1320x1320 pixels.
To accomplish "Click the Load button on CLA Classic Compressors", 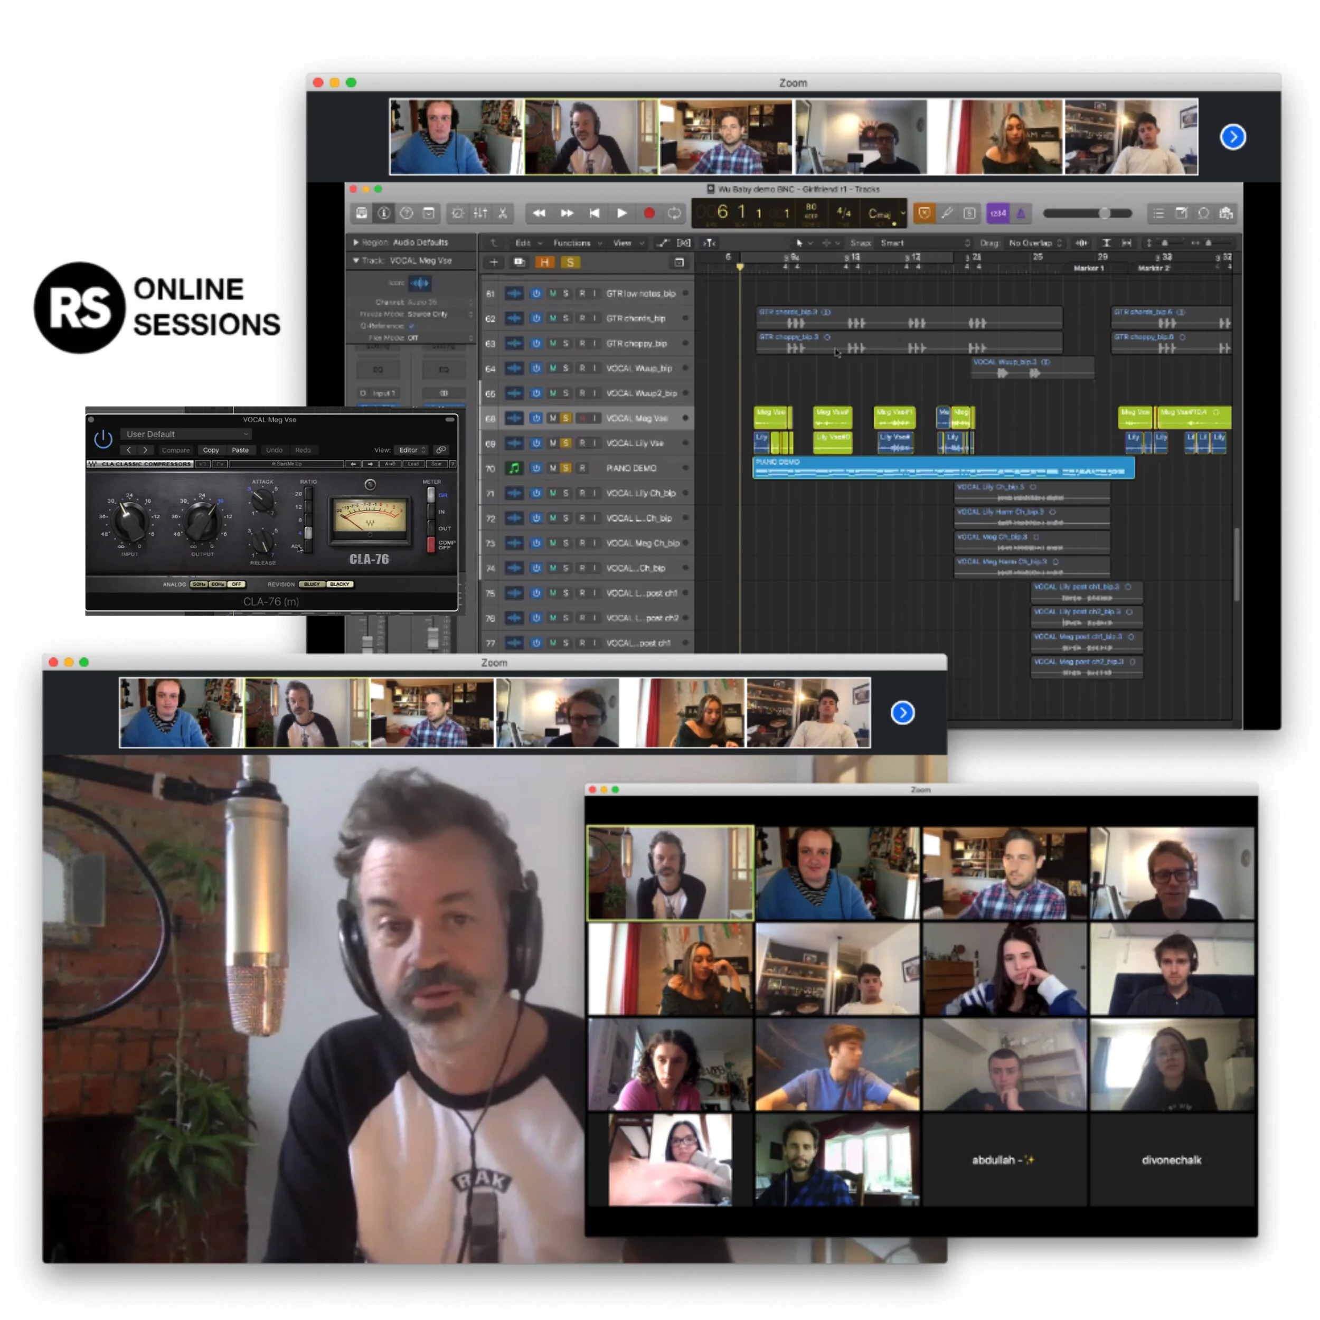I will pos(414,464).
